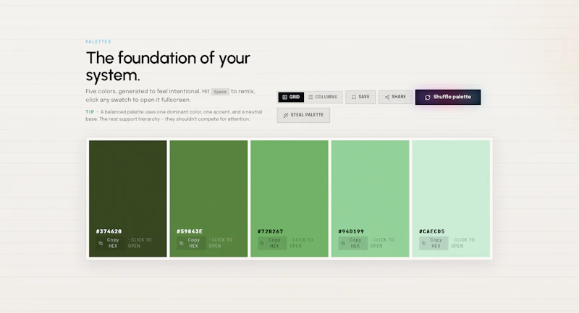
Task: Click the bookmark icon in SAVE button
Action: (354, 97)
